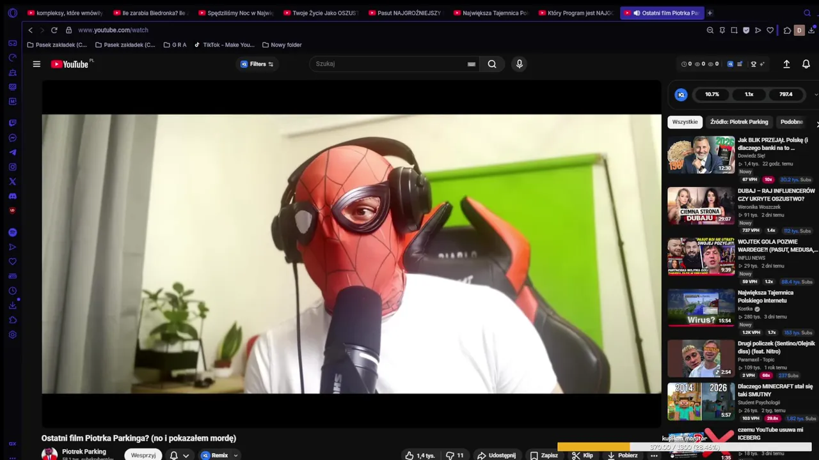Viewport: 819px width, 460px height.
Task: Open browser downloads icon in toolbar
Action: (811, 30)
